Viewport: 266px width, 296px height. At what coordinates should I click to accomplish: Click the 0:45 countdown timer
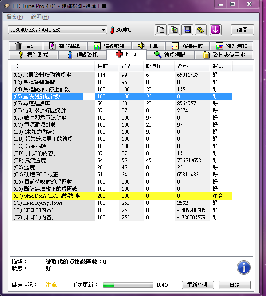(x=162, y=285)
